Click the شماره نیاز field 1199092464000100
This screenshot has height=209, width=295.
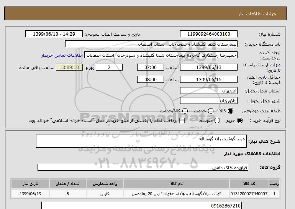(x=209, y=34)
